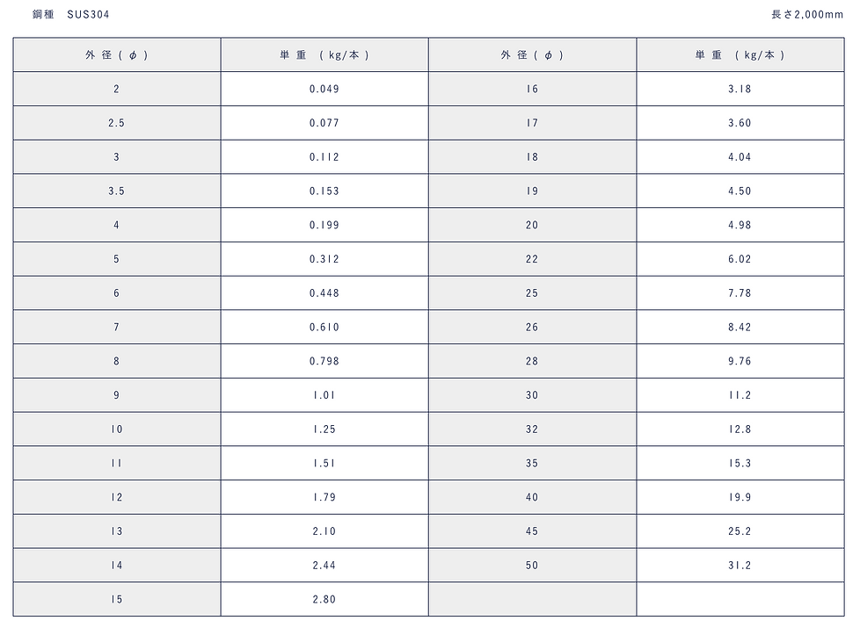Select the diameter 16 cell
The height and width of the screenshot is (635, 860).
coord(532,89)
